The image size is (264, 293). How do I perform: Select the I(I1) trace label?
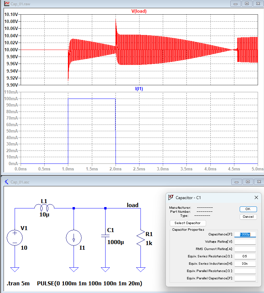pos(139,89)
